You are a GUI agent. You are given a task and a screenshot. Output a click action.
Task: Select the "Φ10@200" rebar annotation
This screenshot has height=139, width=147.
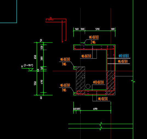click(x=98, y=82)
